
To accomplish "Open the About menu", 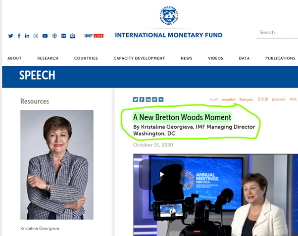I will pyautogui.click(x=14, y=58).
